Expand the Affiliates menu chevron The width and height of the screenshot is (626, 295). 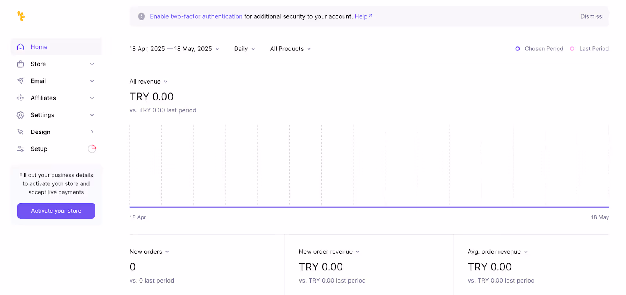(x=92, y=98)
